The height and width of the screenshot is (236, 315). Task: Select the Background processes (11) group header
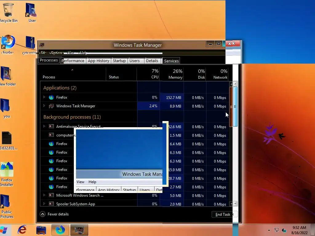[72, 117]
